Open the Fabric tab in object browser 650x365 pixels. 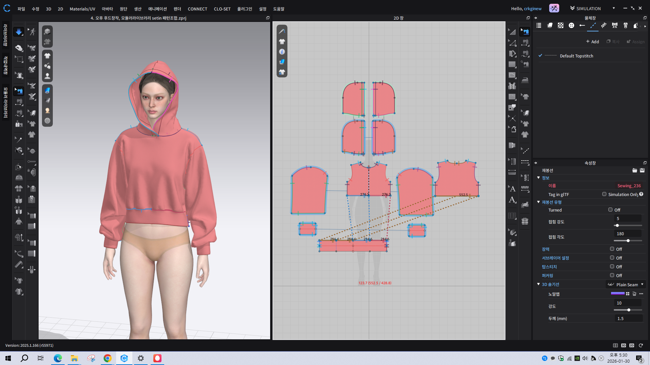(550, 25)
